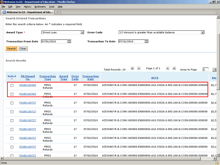Click the Firefox icon in title bar

coord(2,2)
